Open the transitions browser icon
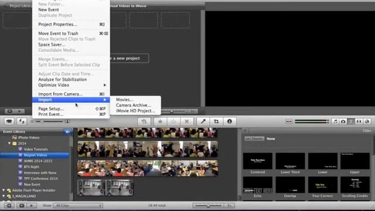375x211 pixels. click(359, 121)
